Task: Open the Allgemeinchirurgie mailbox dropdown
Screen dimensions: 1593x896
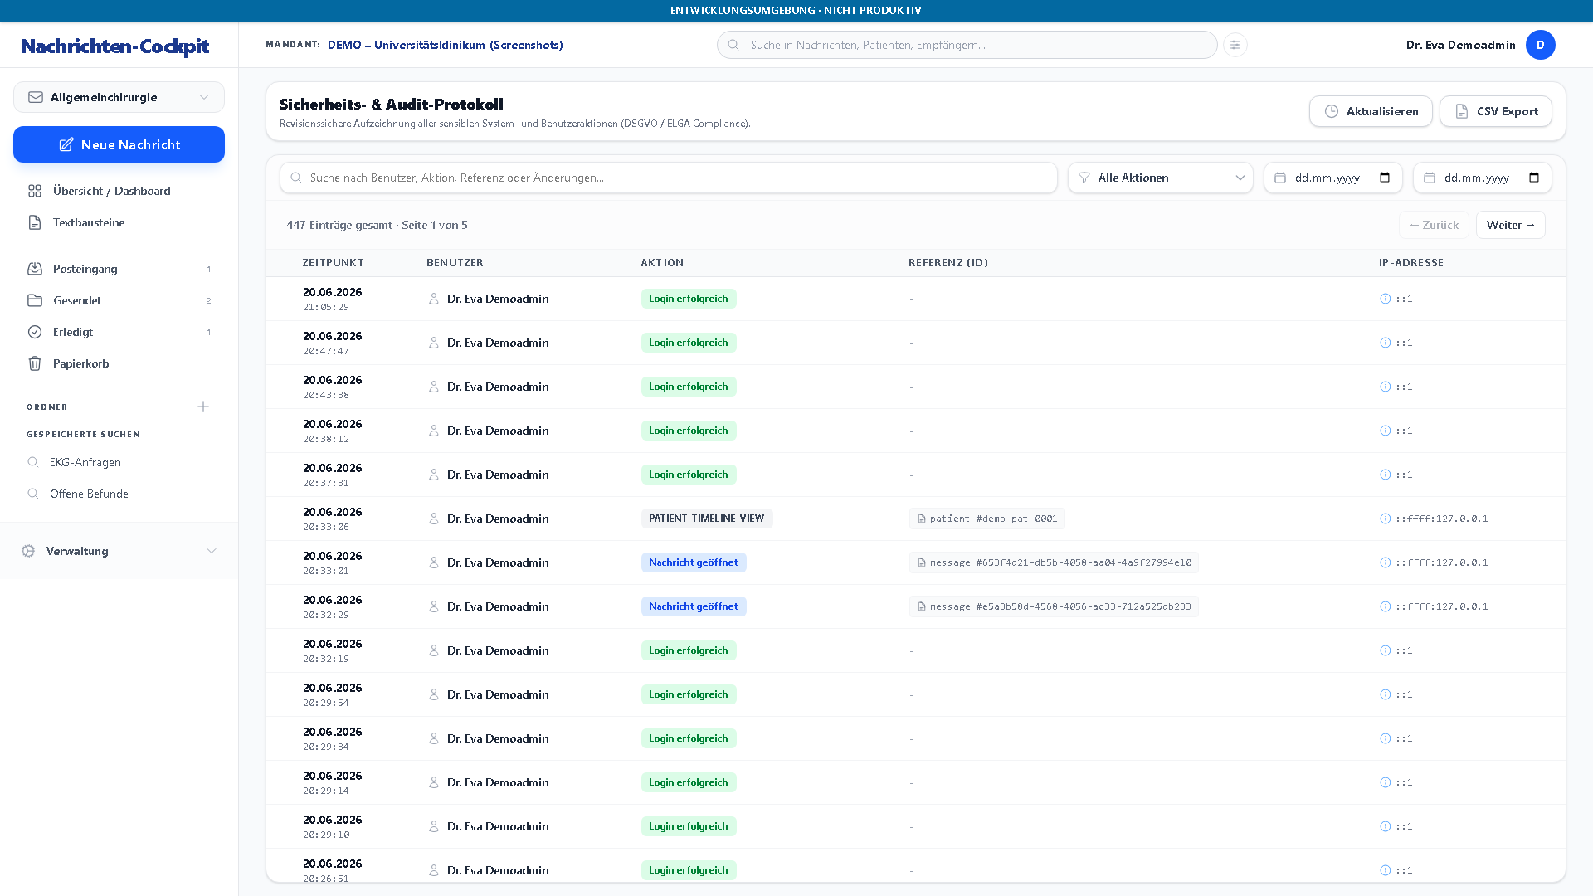Action: 119,97
